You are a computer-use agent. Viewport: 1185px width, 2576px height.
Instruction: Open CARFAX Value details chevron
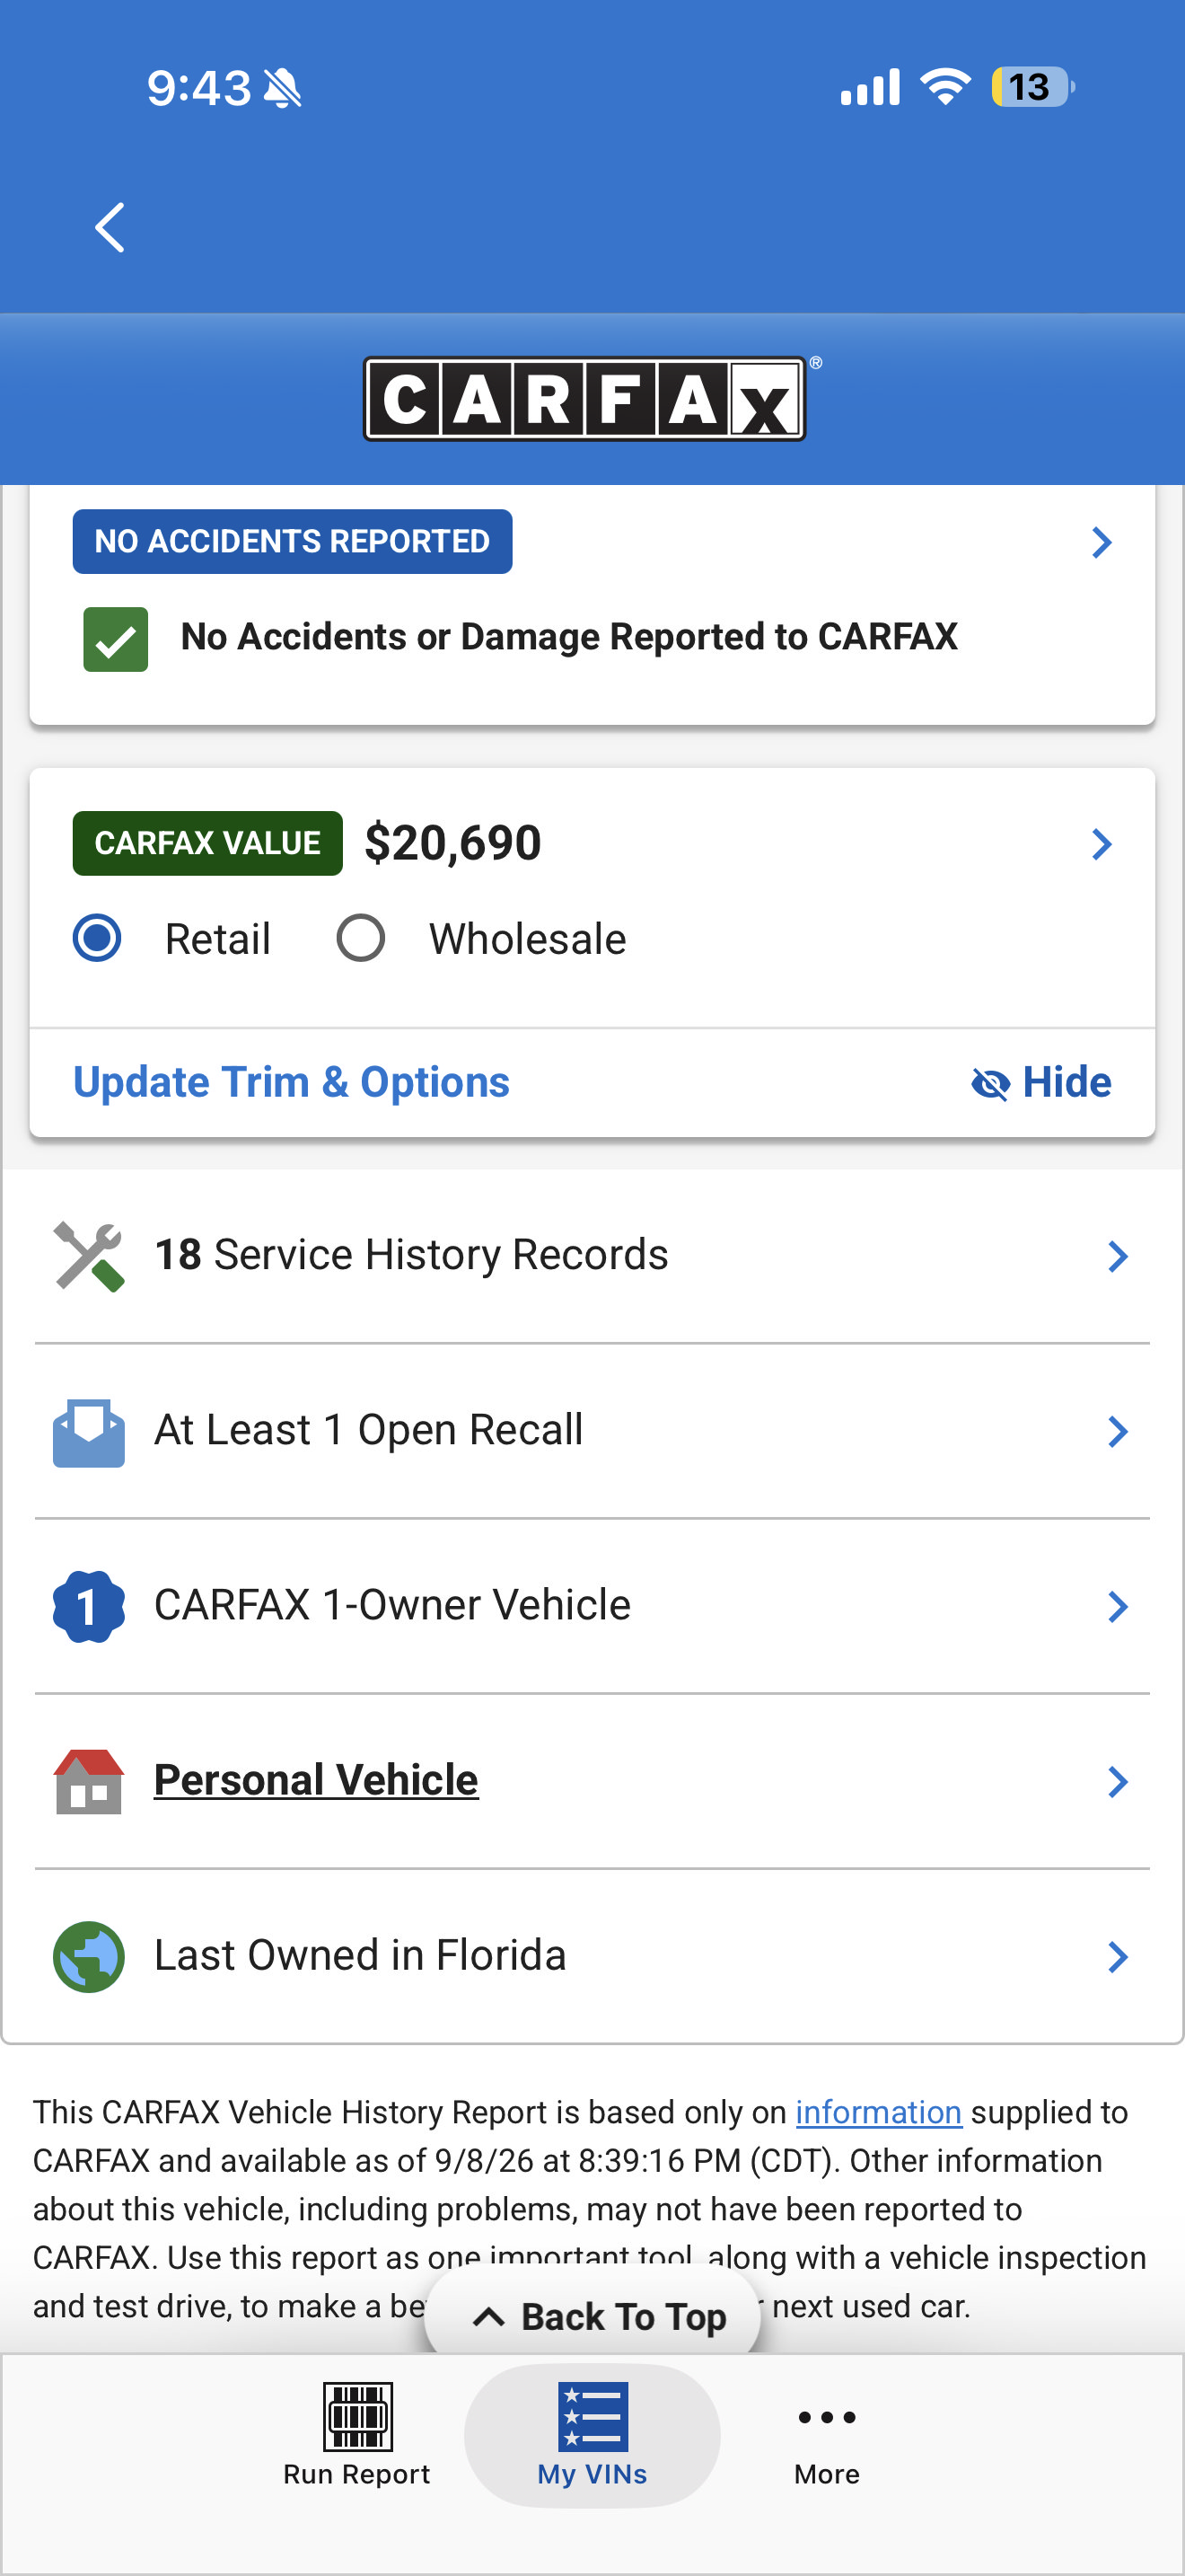tap(1102, 844)
